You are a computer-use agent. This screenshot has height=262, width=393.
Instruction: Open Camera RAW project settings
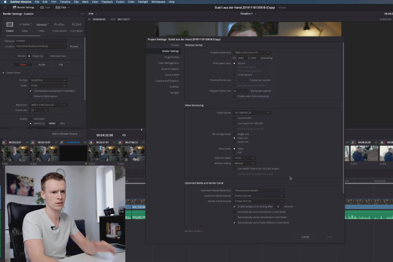click(x=172, y=75)
